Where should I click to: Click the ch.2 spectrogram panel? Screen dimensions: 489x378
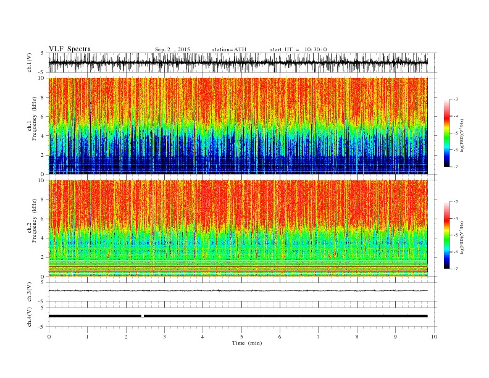click(x=238, y=229)
